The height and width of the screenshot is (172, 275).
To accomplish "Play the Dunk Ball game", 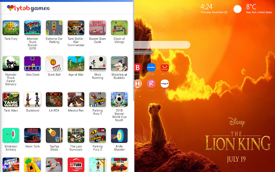I will pos(54,64).
